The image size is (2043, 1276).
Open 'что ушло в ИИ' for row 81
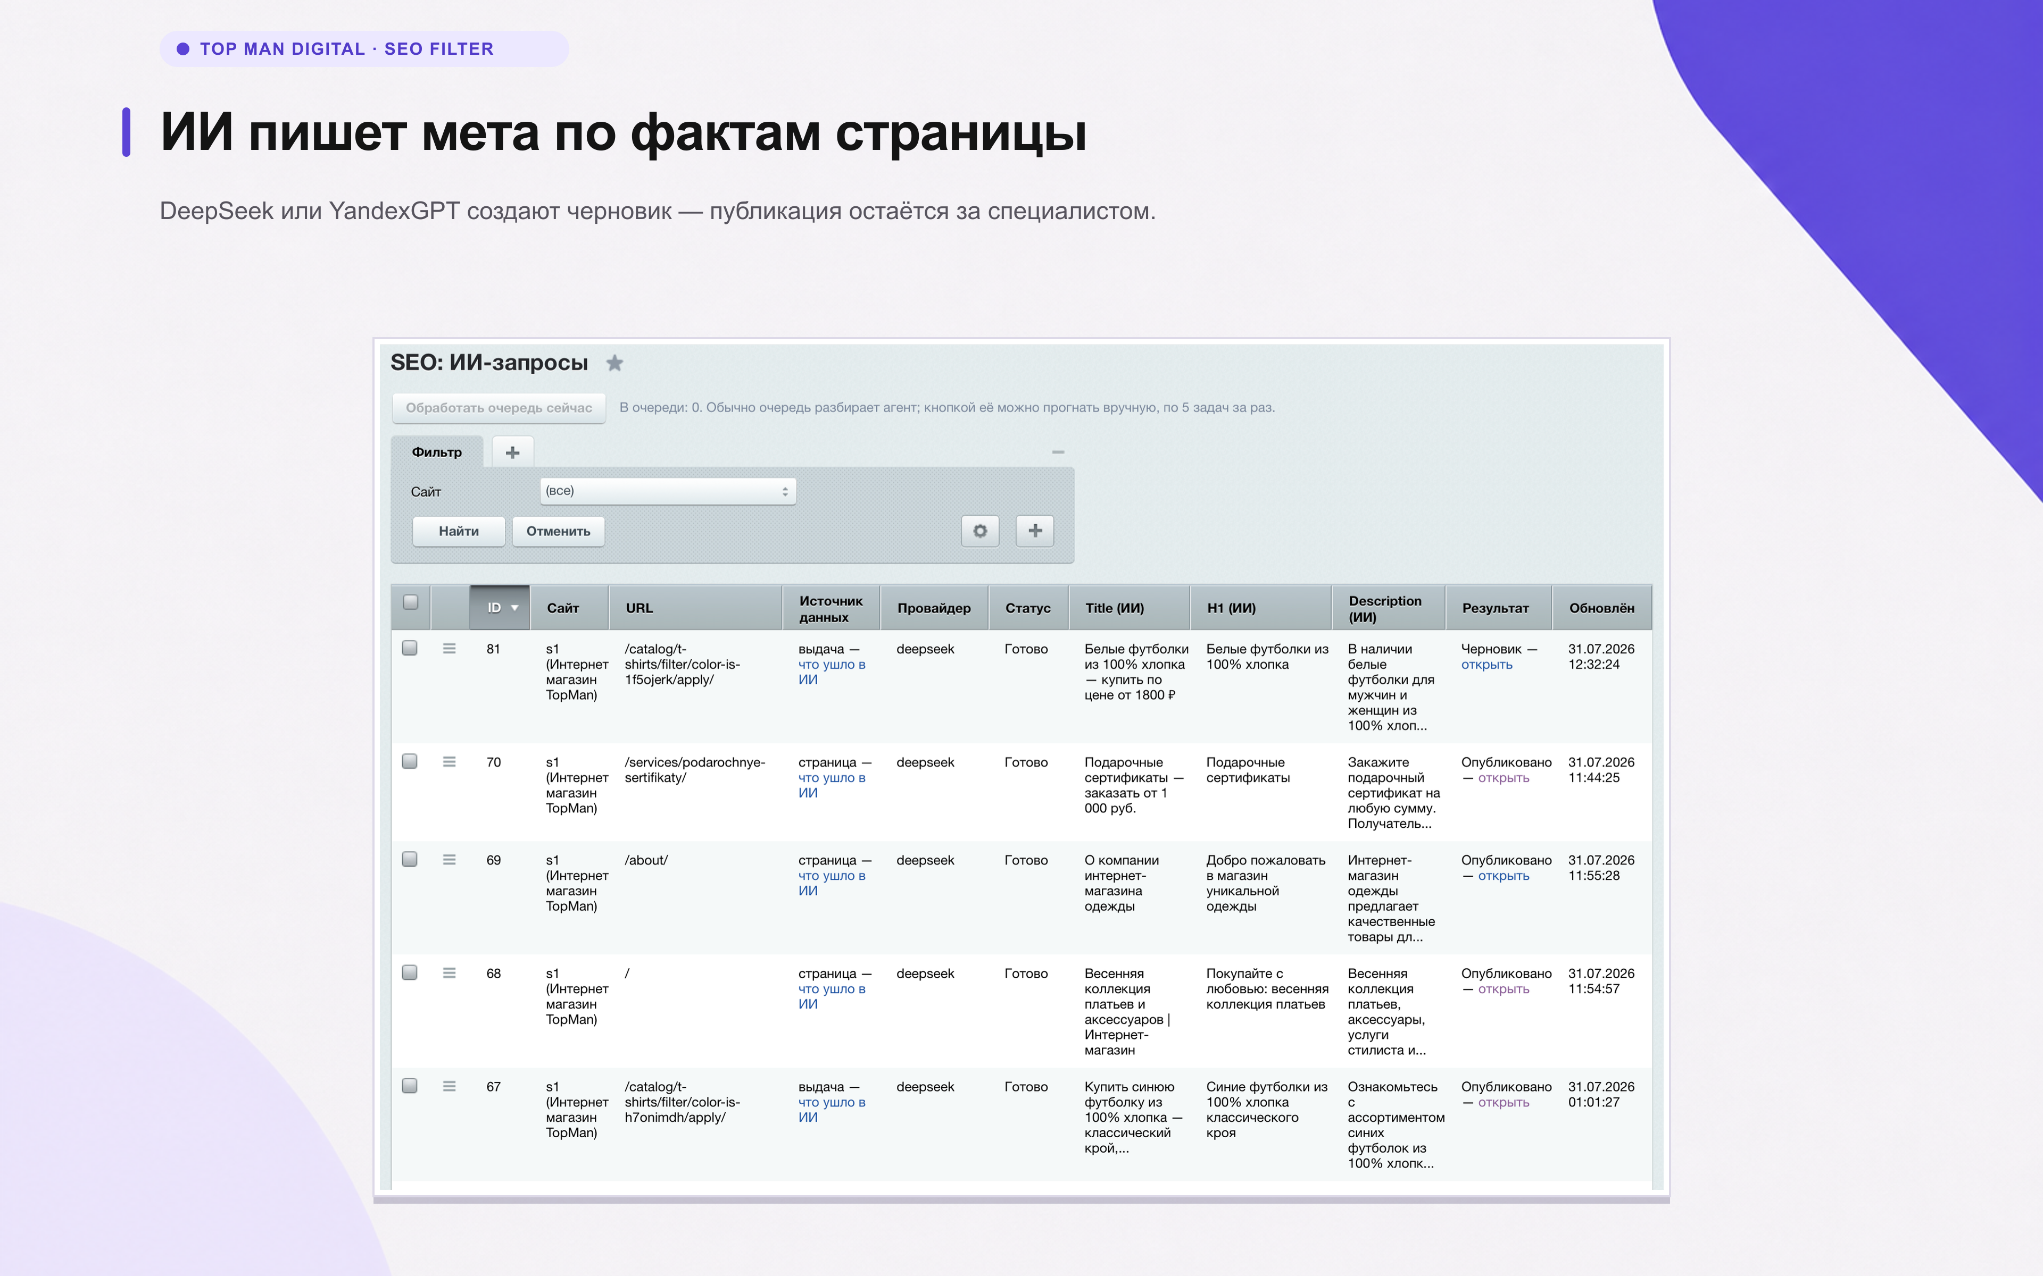(832, 671)
